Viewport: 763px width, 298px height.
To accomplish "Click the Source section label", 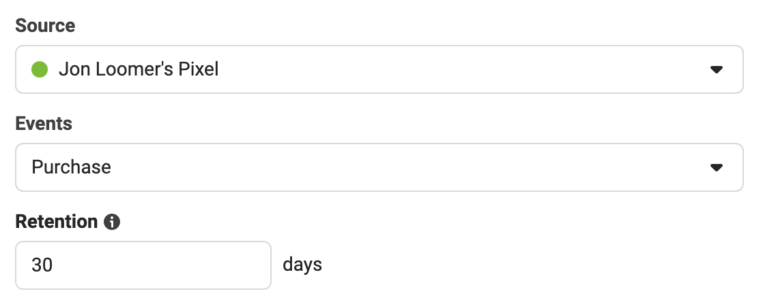I will tap(45, 26).
